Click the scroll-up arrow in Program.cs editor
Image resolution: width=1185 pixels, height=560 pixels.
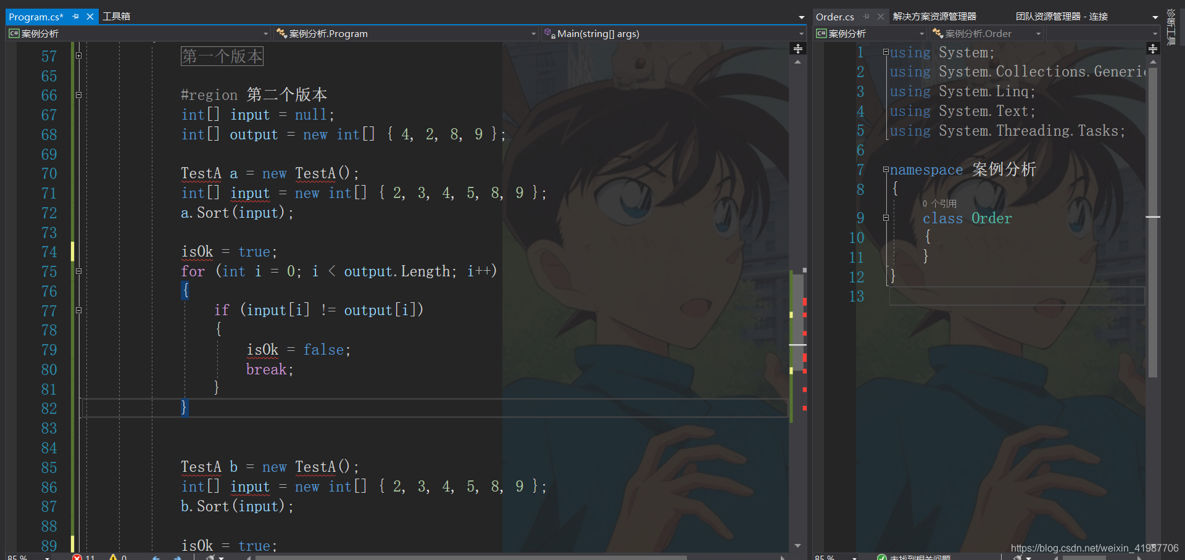coord(797,62)
